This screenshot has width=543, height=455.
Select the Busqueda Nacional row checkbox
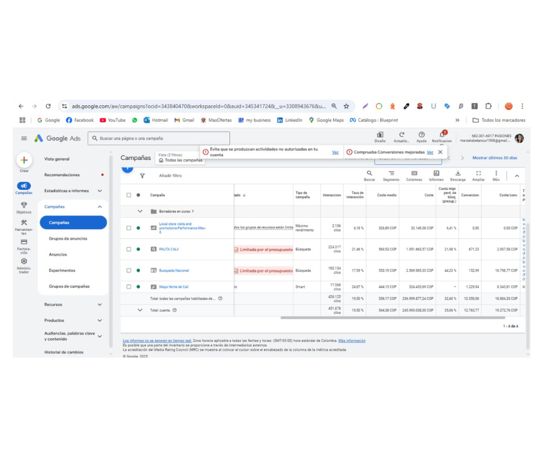[x=129, y=270]
